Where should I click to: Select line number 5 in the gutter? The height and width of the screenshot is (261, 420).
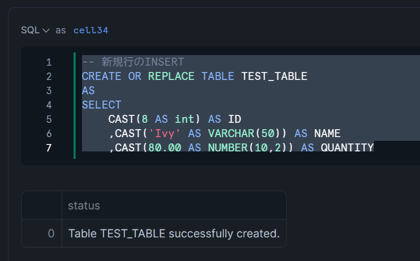pyautogui.click(x=49, y=119)
